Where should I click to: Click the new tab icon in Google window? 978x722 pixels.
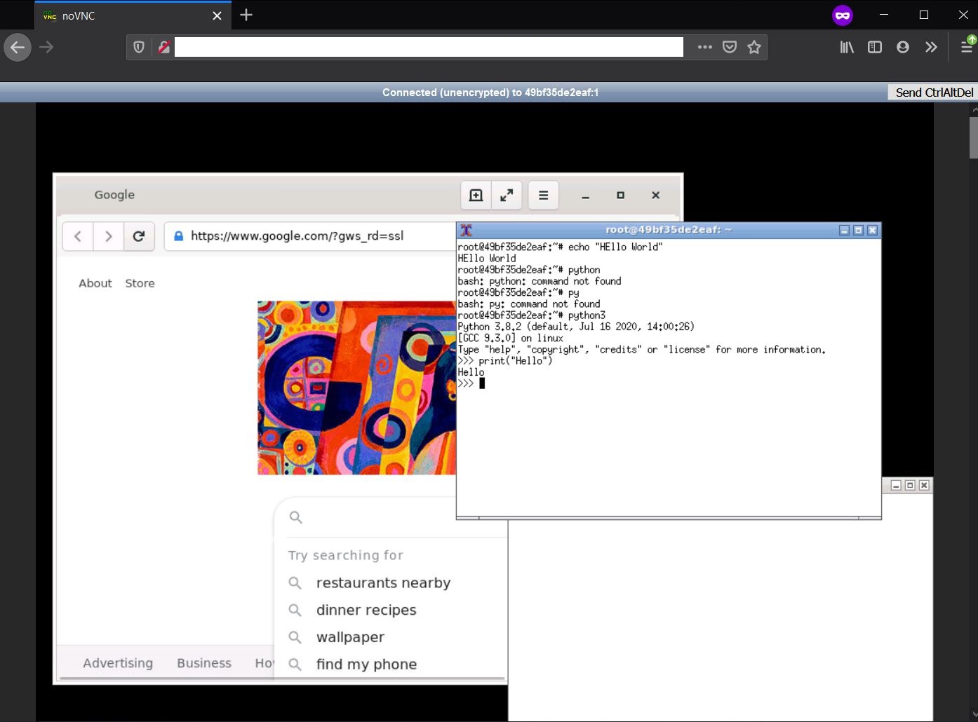(x=476, y=196)
